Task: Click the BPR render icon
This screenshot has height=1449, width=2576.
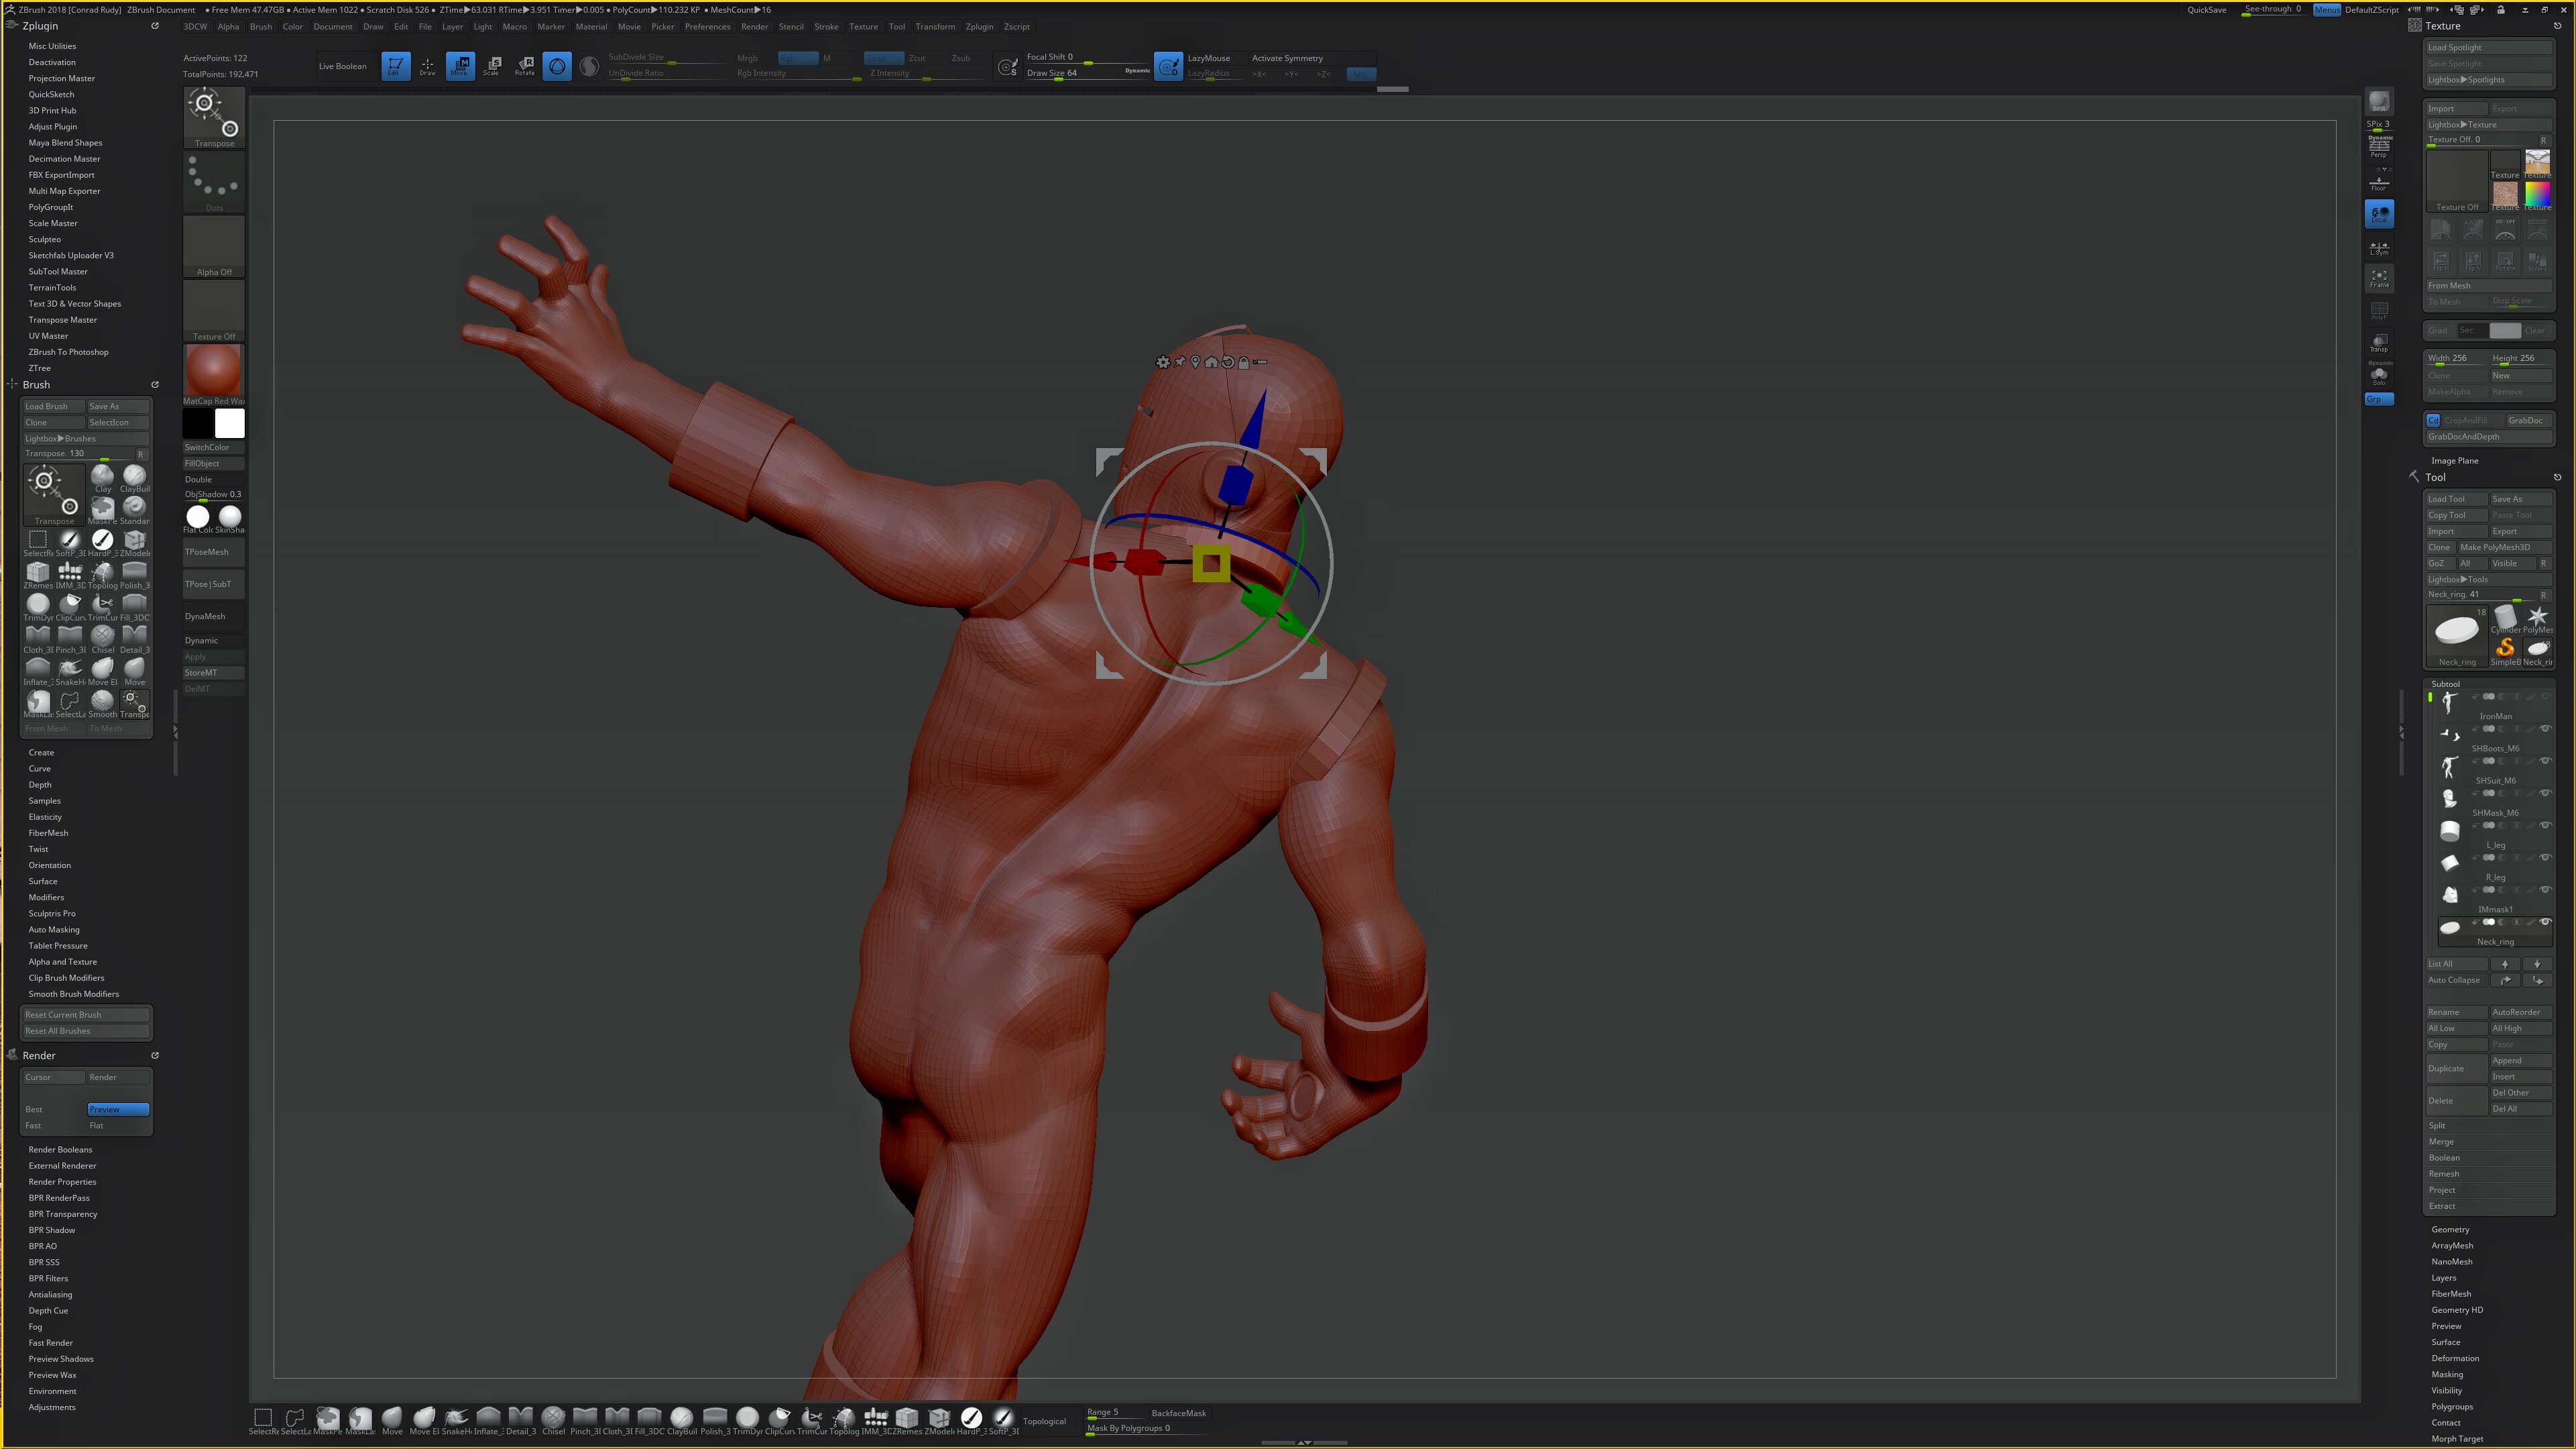Action: point(2379,102)
